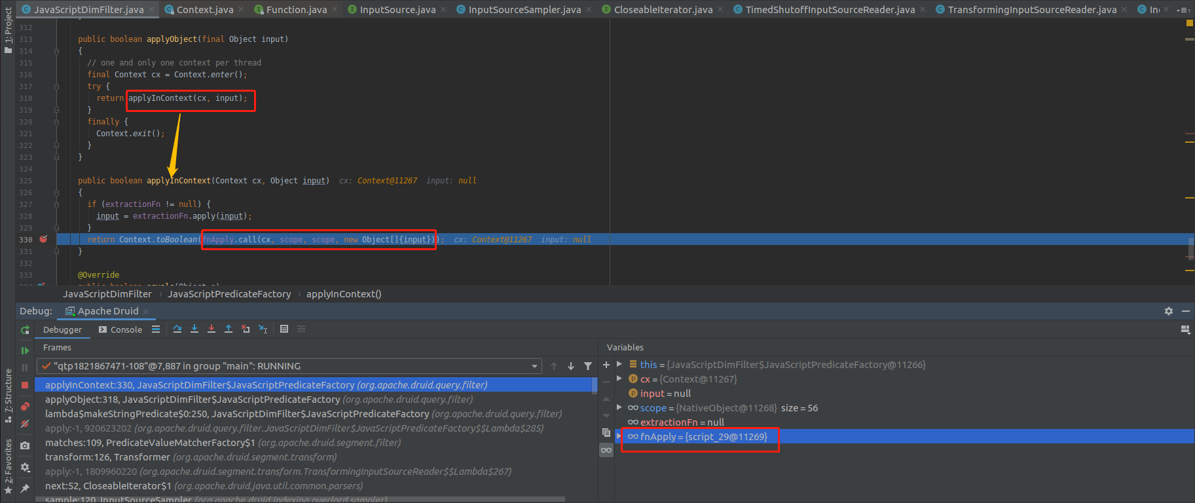Click JavaScriptPredicateFactory in the breadcrumb
1195x503 pixels.
click(x=229, y=294)
